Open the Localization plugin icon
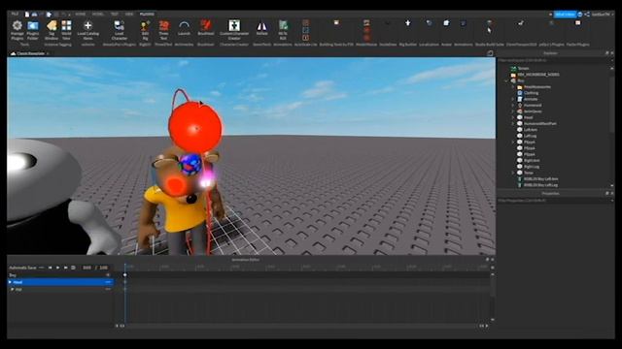Viewport: 622px width, 349px height. (x=429, y=23)
